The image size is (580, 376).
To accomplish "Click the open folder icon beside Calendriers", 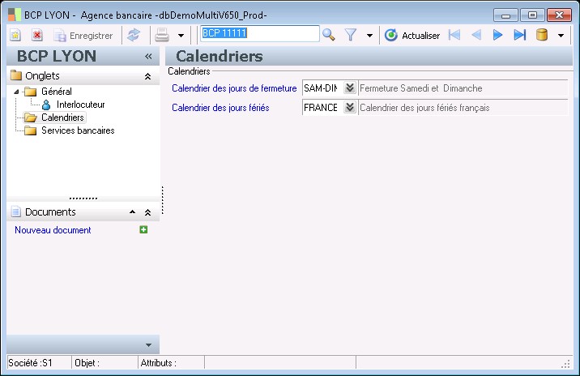I will point(30,117).
